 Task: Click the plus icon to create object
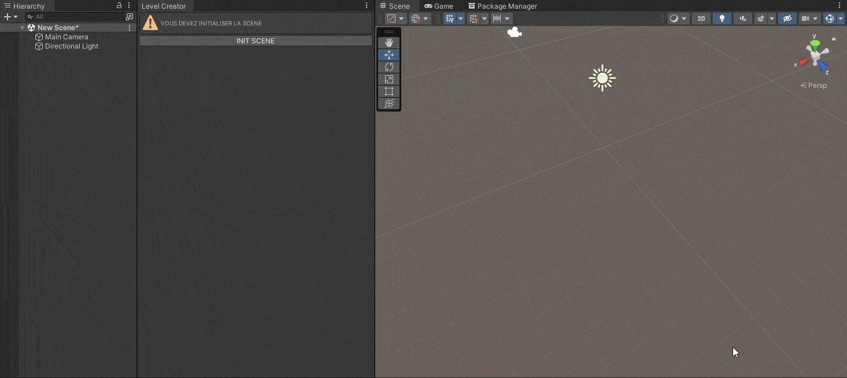7,17
